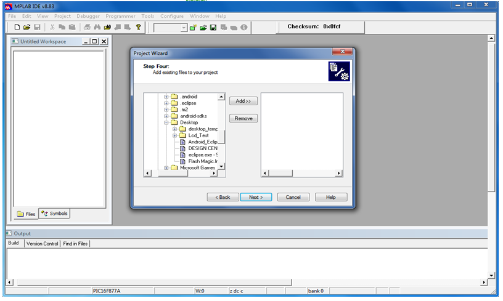
Task: Expand the android-sdks folder node
Action: click(x=166, y=116)
